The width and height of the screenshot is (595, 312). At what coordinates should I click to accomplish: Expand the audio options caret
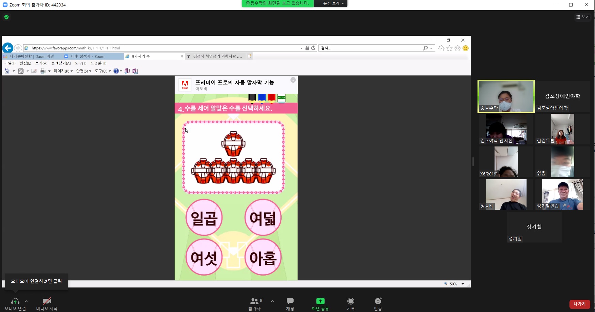pos(26,301)
